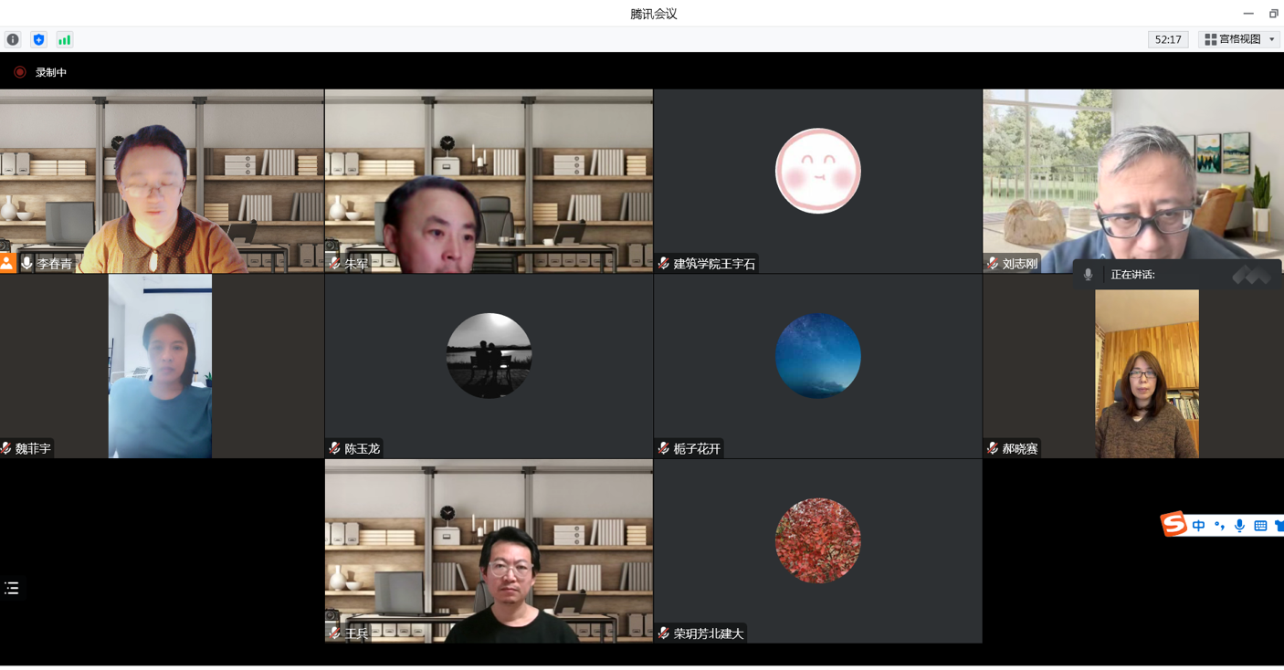The height and width of the screenshot is (670, 1284).
Task: Select the 栀子花开 starry-sky avatar
Action: tap(817, 356)
